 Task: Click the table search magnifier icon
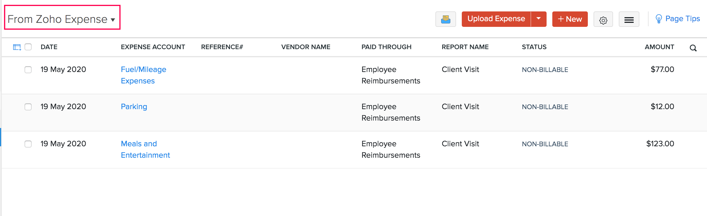pyautogui.click(x=693, y=48)
